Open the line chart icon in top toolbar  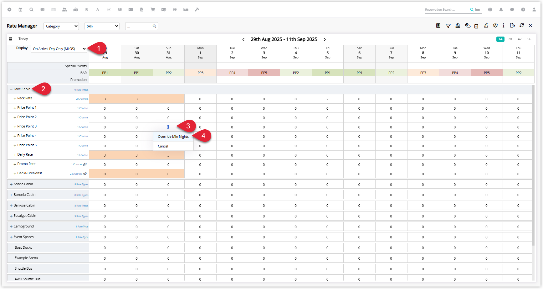[x=109, y=10]
